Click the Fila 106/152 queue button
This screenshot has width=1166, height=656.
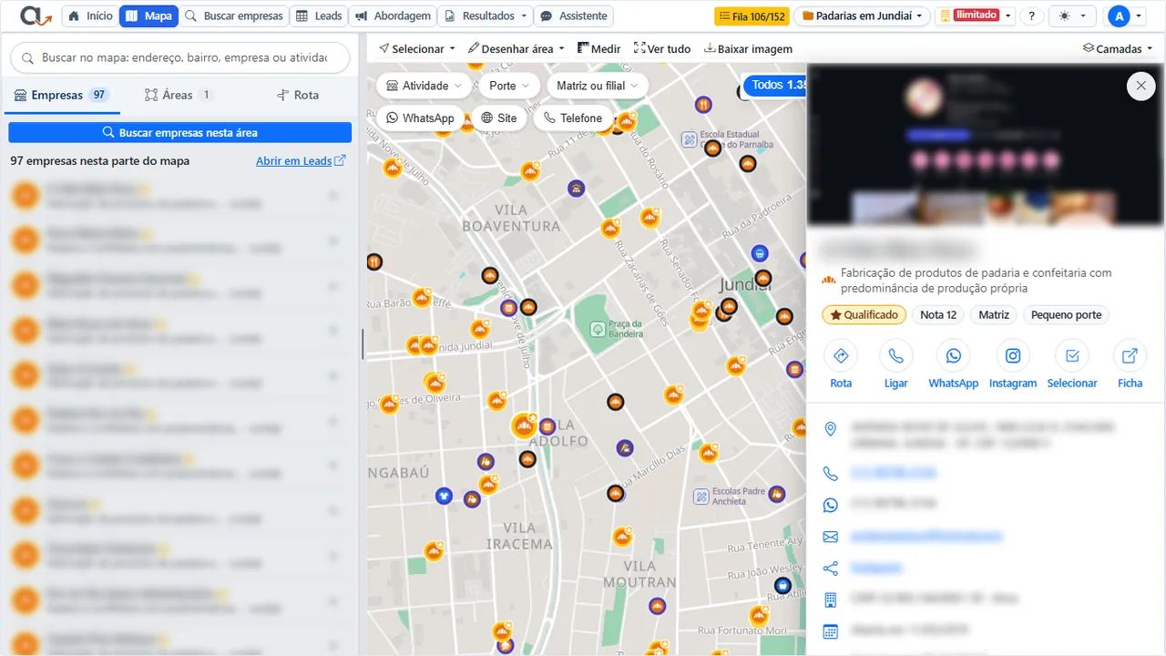tap(752, 16)
